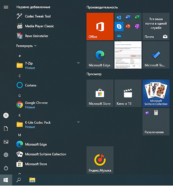Viewport: 173px width, 186px height.
Task: Open the Почта mail tile
Action: click(x=156, y=27)
